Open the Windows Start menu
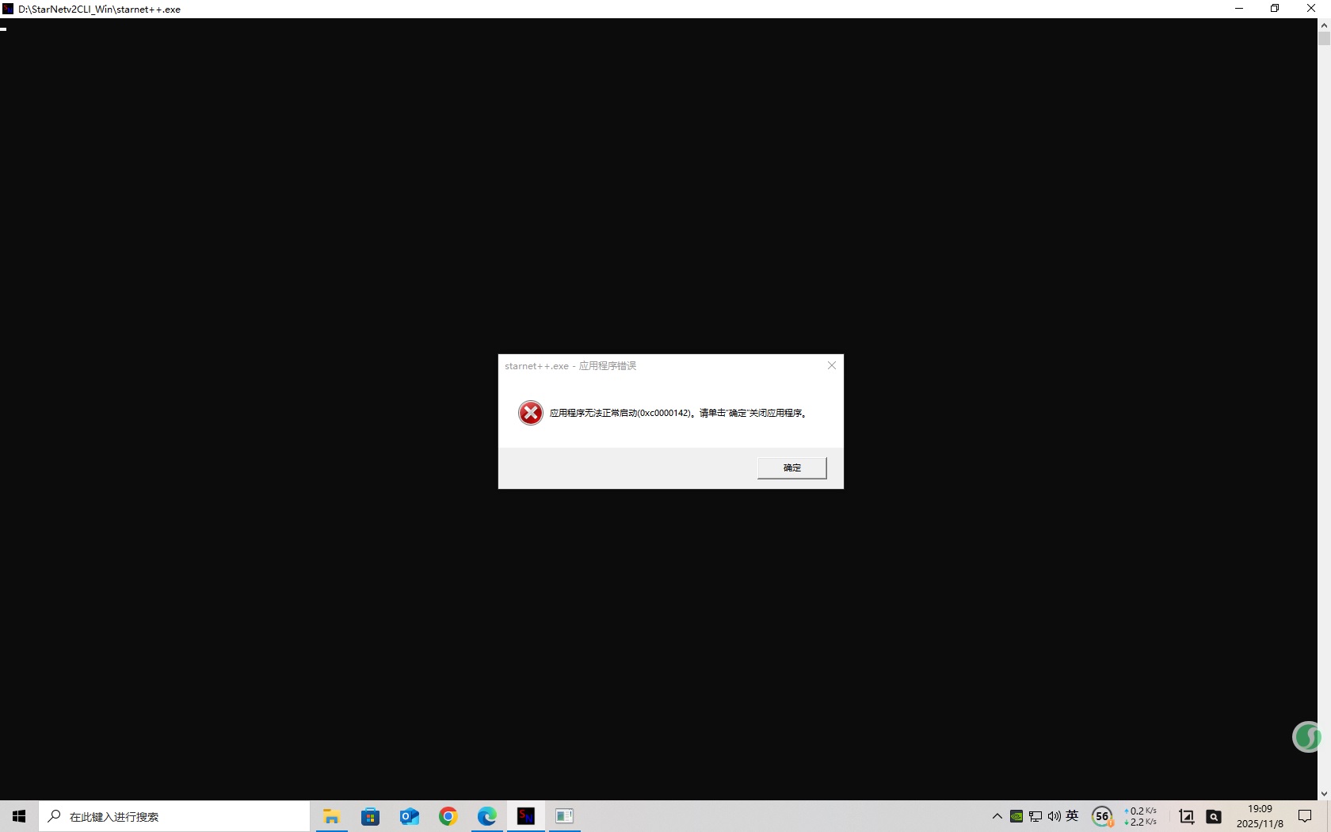1331x832 pixels. tap(19, 816)
